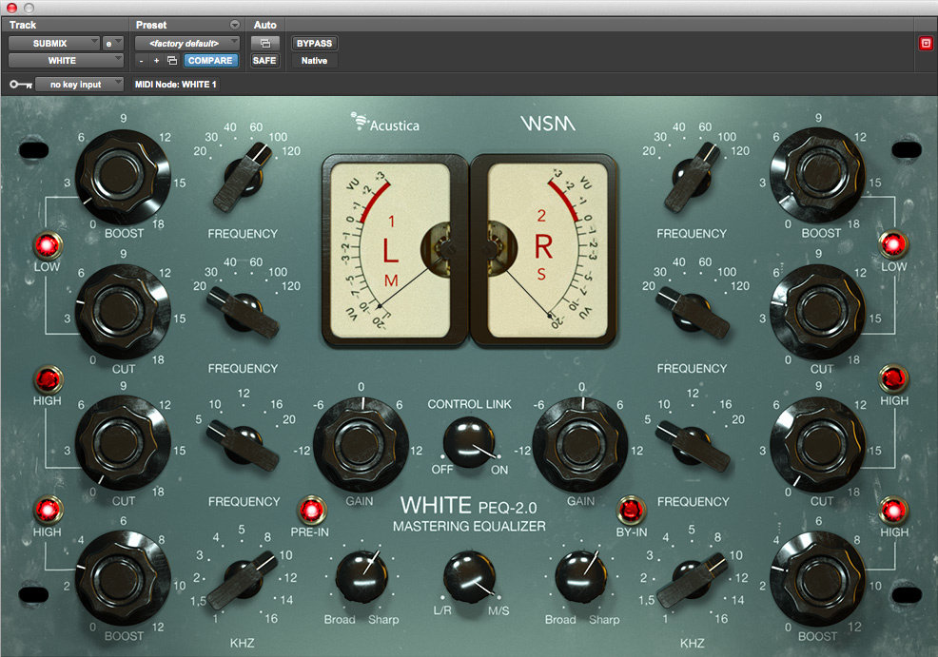Toggle the upper right HIGH band LED
The width and height of the screenshot is (938, 657).
coord(893,377)
